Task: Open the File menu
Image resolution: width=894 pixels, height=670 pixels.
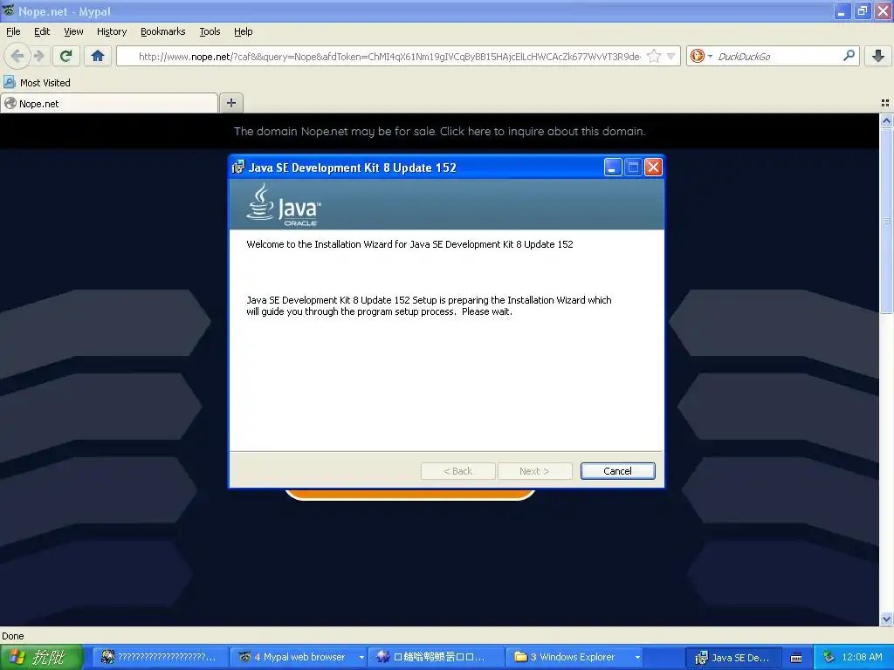Action: pyautogui.click(x=13, y=31)
